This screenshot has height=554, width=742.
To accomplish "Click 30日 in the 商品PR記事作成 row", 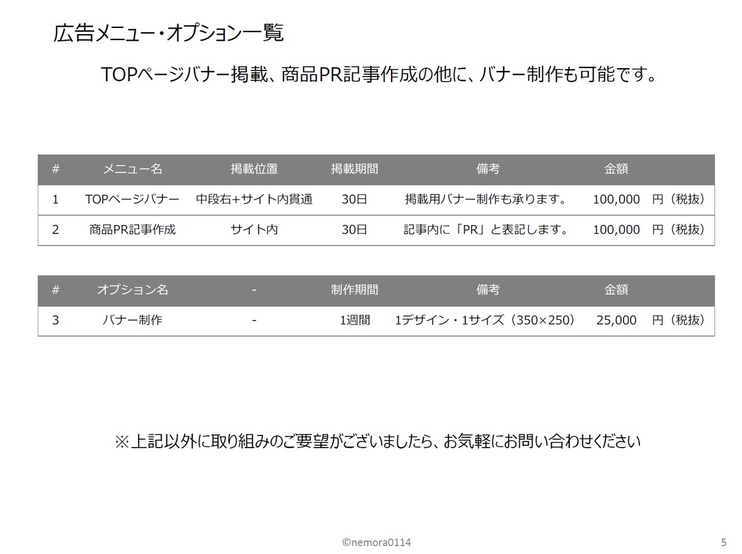I will click(355, 230).
